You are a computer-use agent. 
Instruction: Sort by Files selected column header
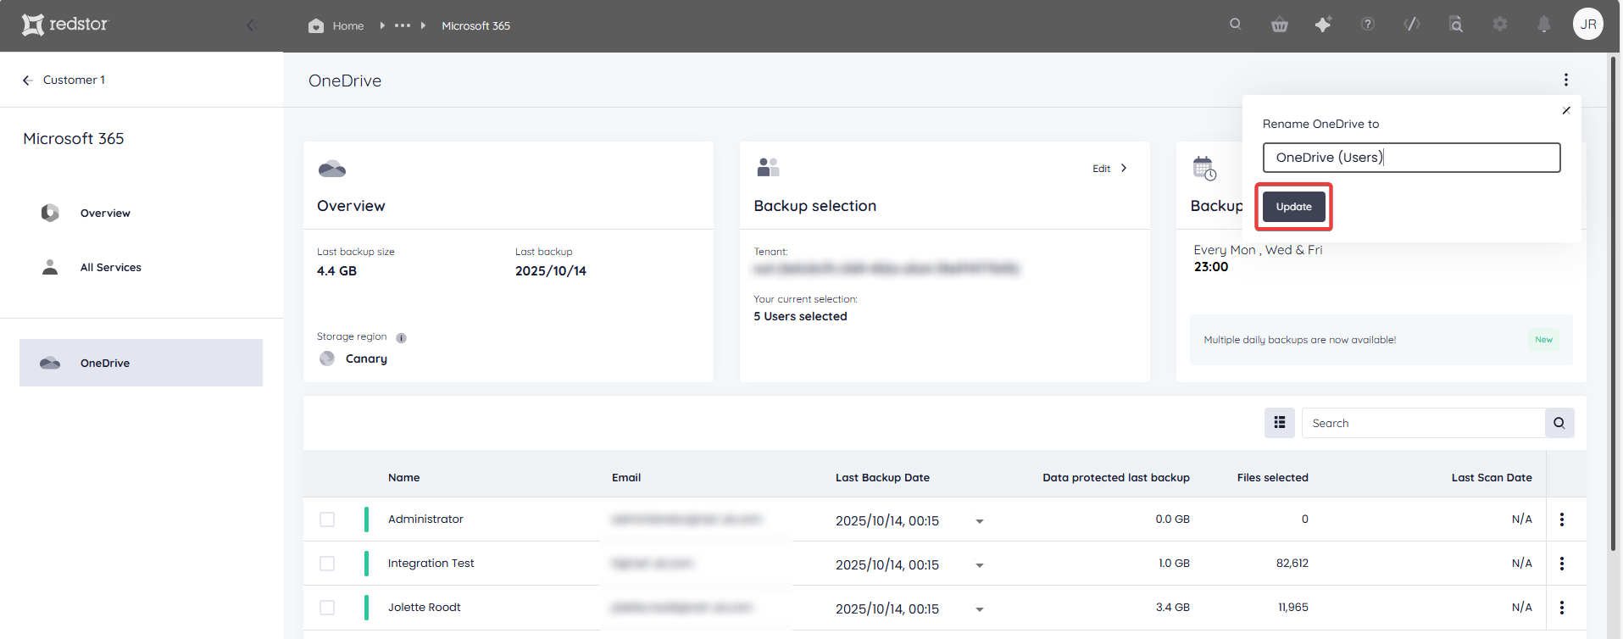tap(1272, 478)
